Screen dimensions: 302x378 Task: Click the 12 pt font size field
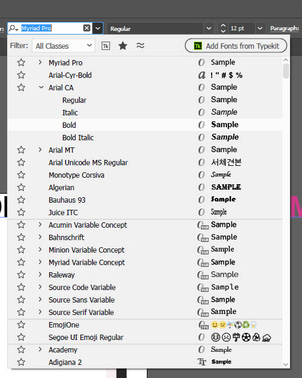[241, 29]
